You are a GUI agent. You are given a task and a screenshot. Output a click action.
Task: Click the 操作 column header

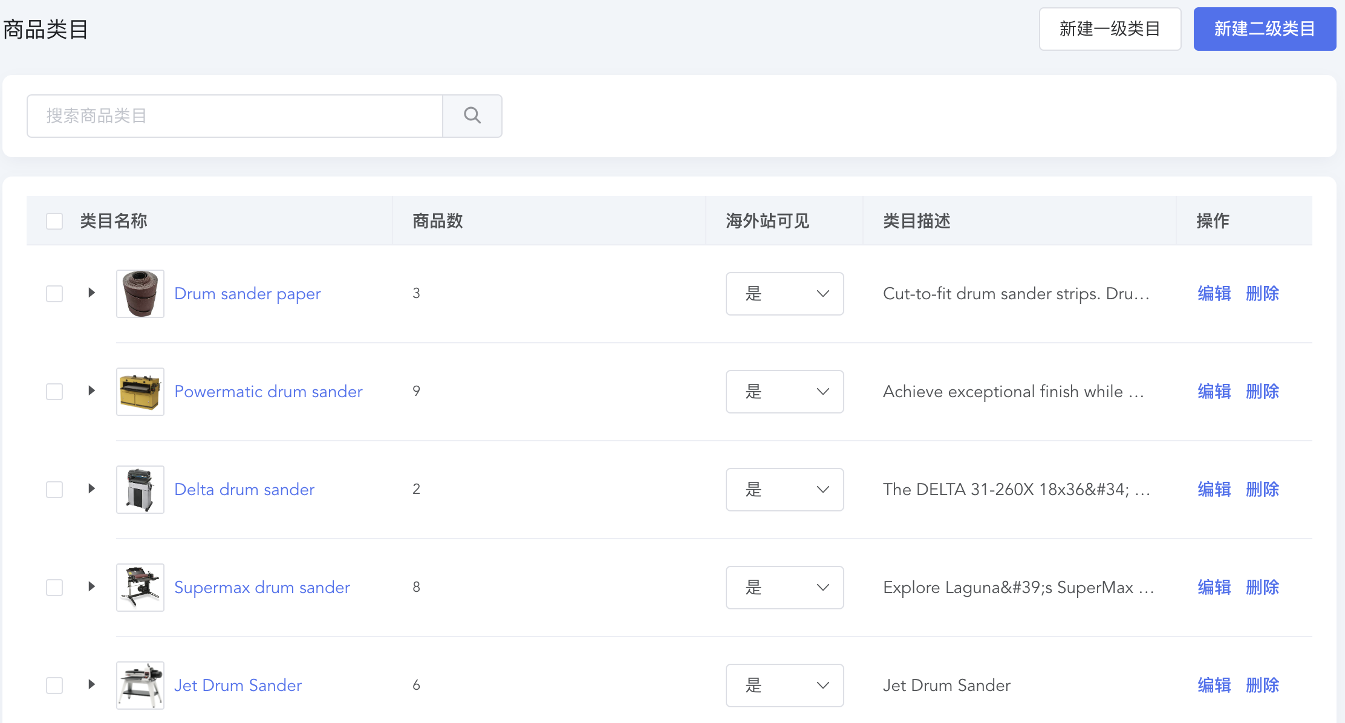(x=1213, y=221)
